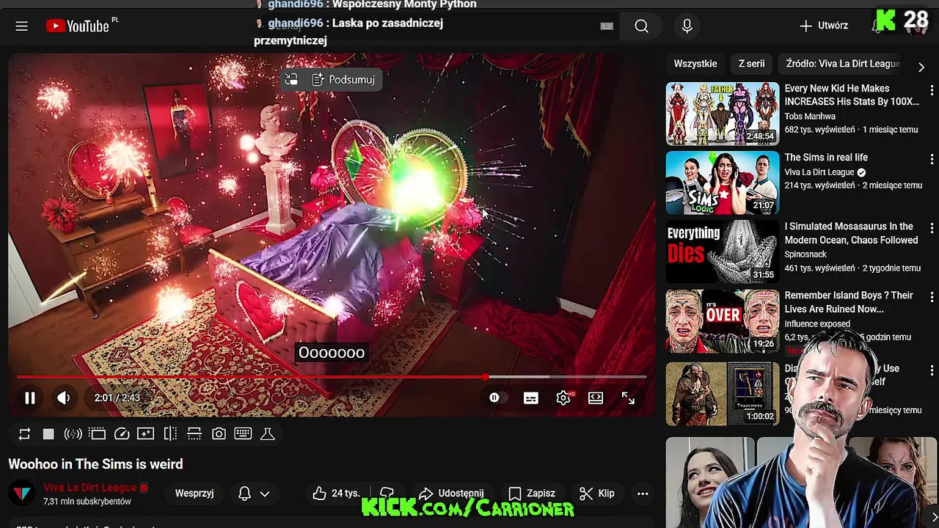Screen dimensions: 939x528
Task: Click the Influence exposed channel name
Action: tap(817, 323)
